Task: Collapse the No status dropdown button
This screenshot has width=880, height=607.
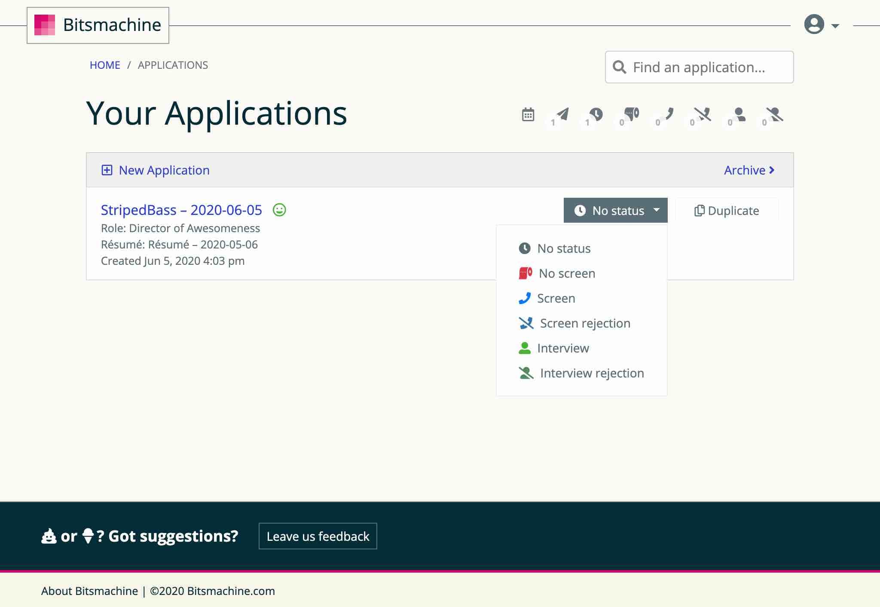Action: click(x=615, y=210)
